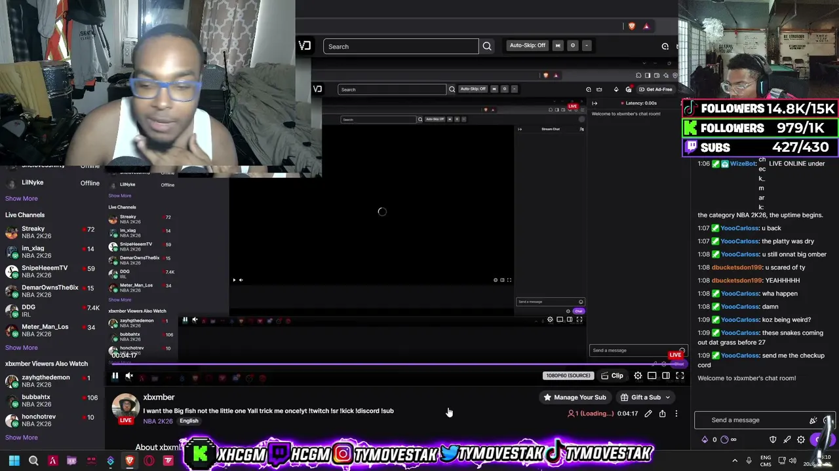
Task: Open the 1080P60 (SOURCE) quality selector
Action: 568,375
